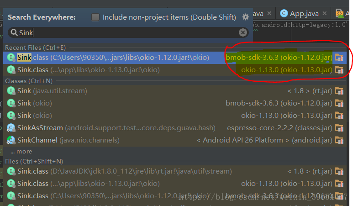Click the magnifier search icon
The image size is (353, 206).
14,32
